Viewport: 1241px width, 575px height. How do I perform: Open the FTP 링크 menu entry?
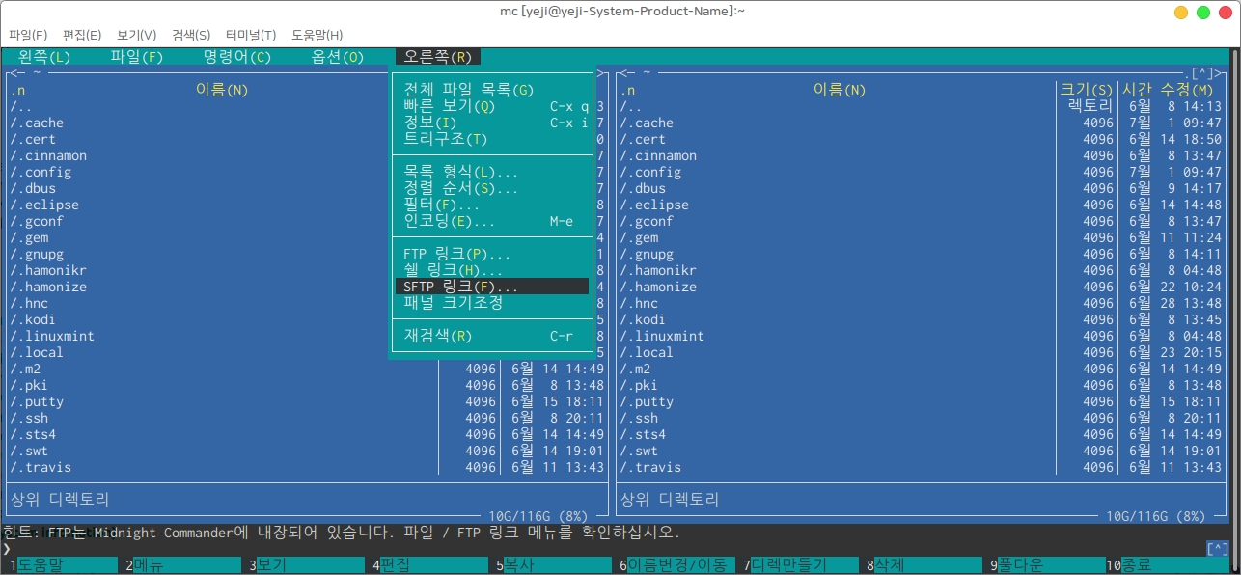coord(456,255)
